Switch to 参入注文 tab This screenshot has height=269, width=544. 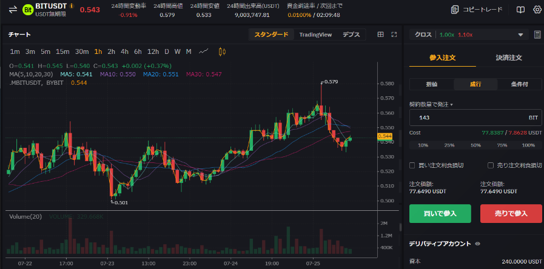(442, 58)
